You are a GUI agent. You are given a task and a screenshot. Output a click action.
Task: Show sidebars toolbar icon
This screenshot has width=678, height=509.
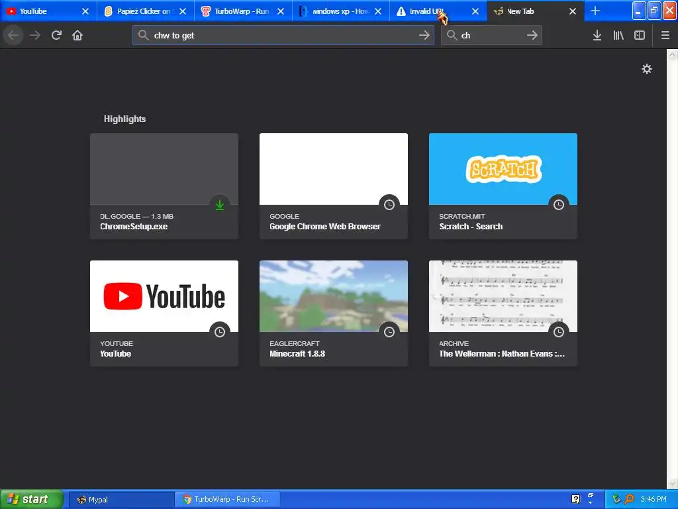640,35
